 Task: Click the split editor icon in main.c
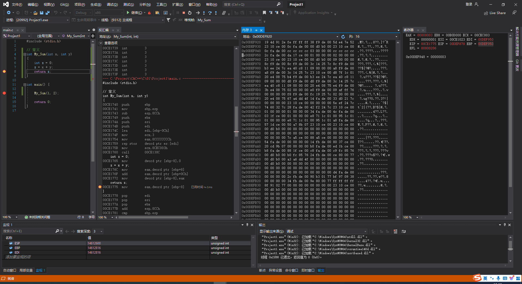click(x=93, y=36)
